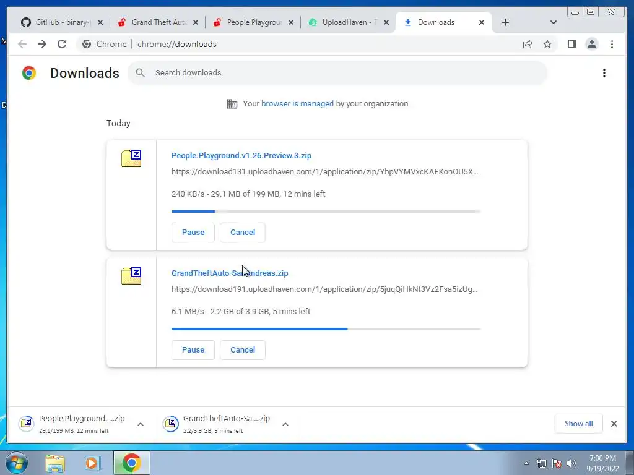Open GrandTheftAuto-SanAndreas.zip file link

[230, 273]
